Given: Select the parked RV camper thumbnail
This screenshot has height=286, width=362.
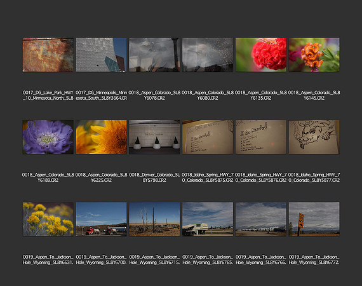Looking at the screenshot, I should coord(208,219).
